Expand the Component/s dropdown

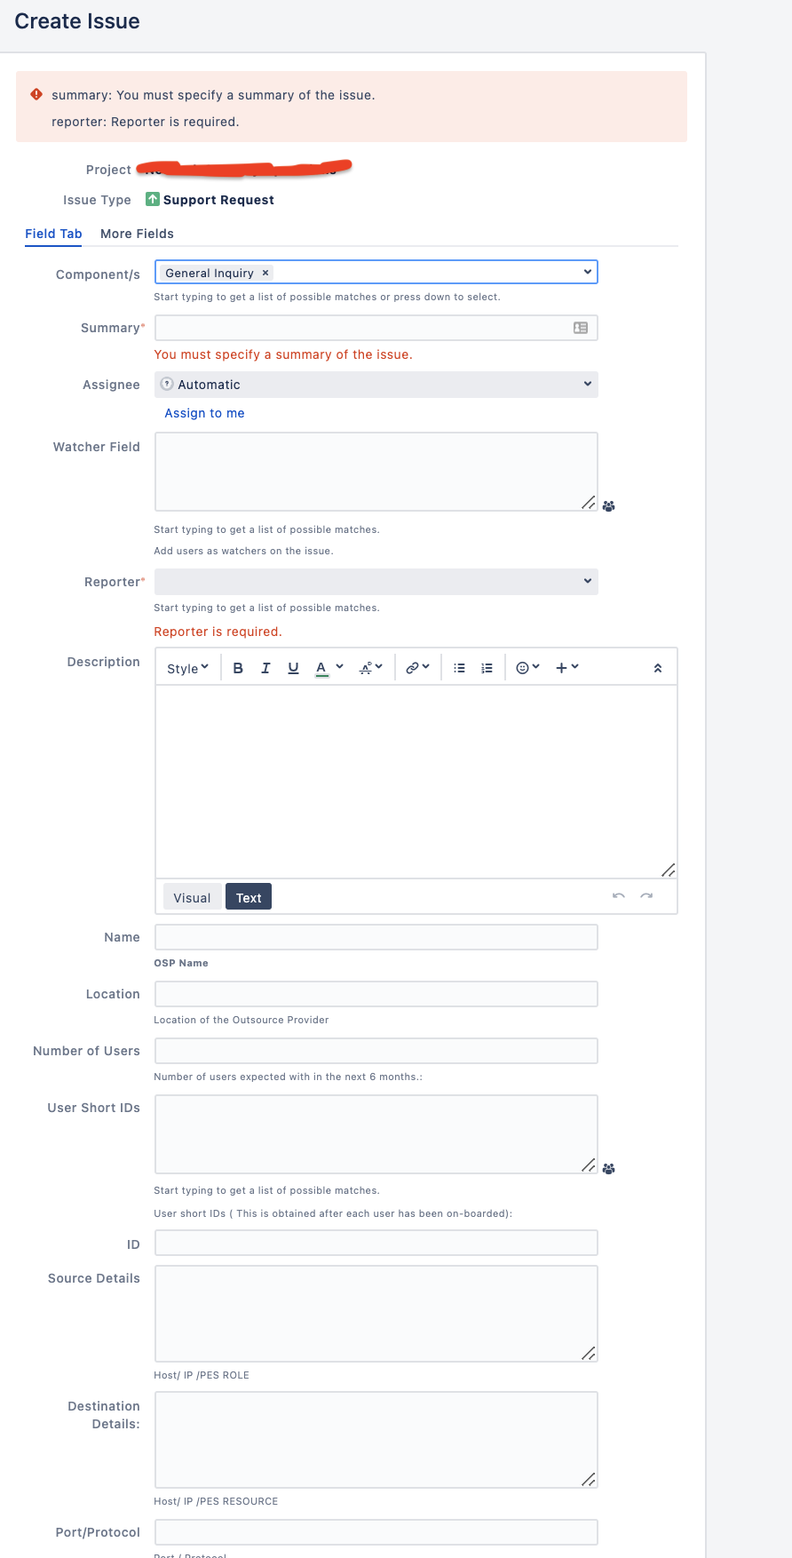[587, 272]
